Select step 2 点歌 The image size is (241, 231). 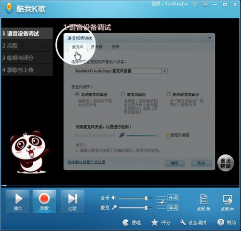coord(27,46)
